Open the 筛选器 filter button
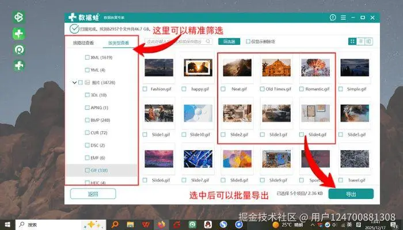403x230 pixels. 229,41
